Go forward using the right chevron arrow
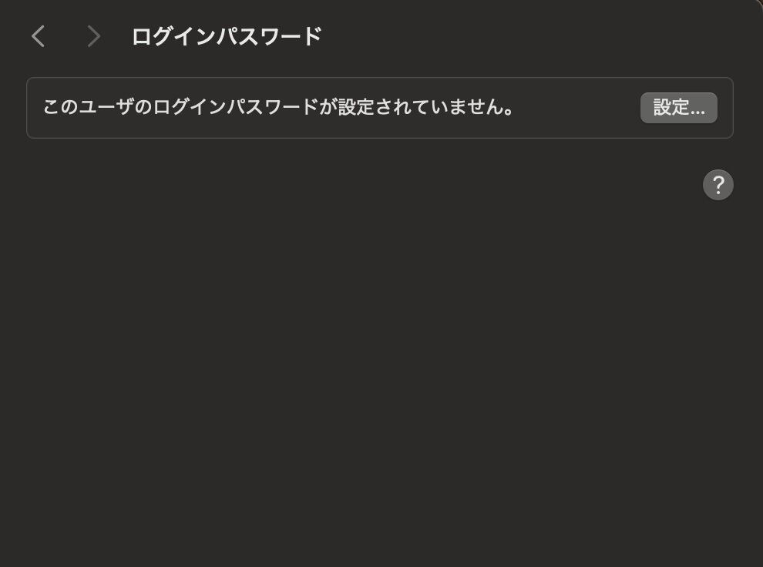 [x=93, y=36]
